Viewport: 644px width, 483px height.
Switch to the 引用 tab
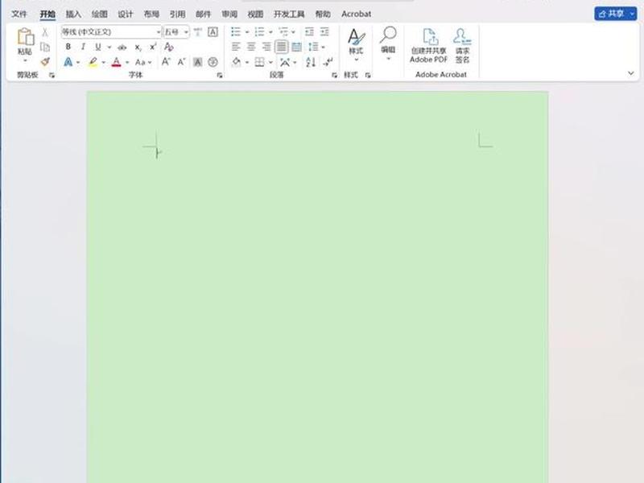[177, 14]
